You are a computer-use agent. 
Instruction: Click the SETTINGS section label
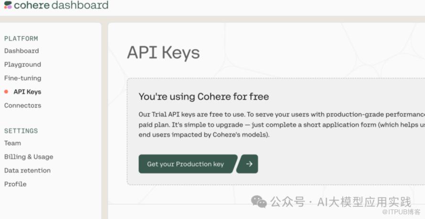tap(21, 131)
